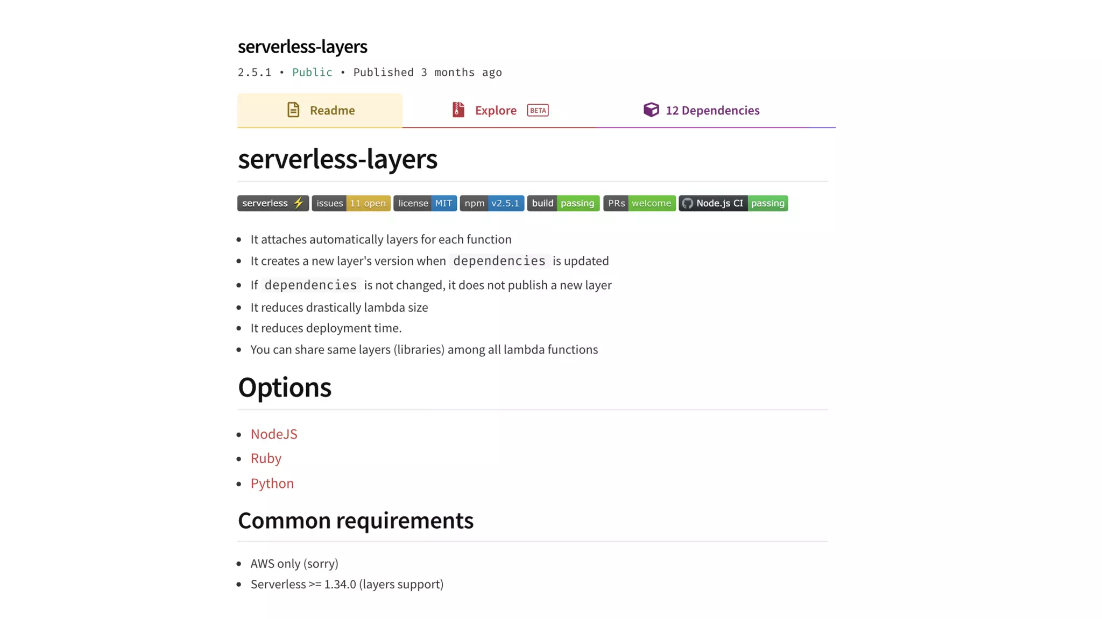The height and width of the screenshot is (619, 1102).
Task: Click 'Published 3 months ago' text
Action: (427, 73)
